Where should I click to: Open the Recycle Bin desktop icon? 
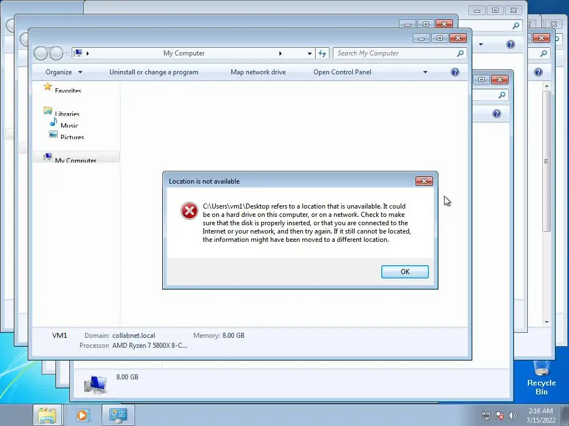(x=541, y=378)
